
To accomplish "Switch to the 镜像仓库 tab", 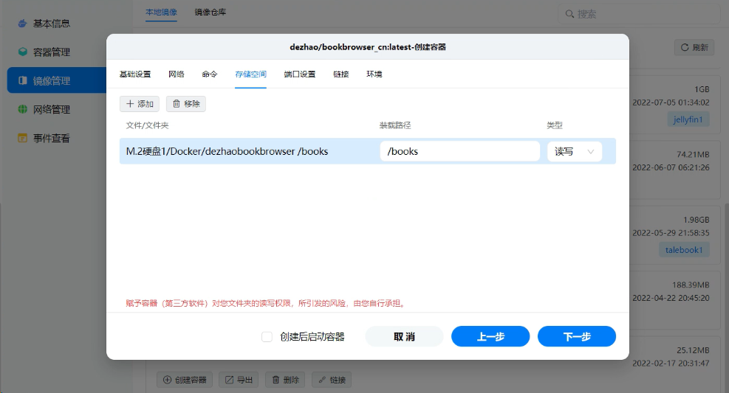I will [x=211, y=12].
